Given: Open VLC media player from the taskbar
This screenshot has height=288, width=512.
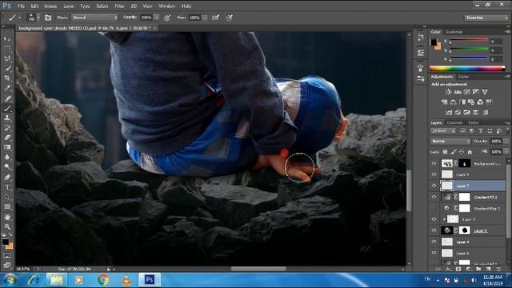Looking at the screenshot, I should (x=126, y=280).
